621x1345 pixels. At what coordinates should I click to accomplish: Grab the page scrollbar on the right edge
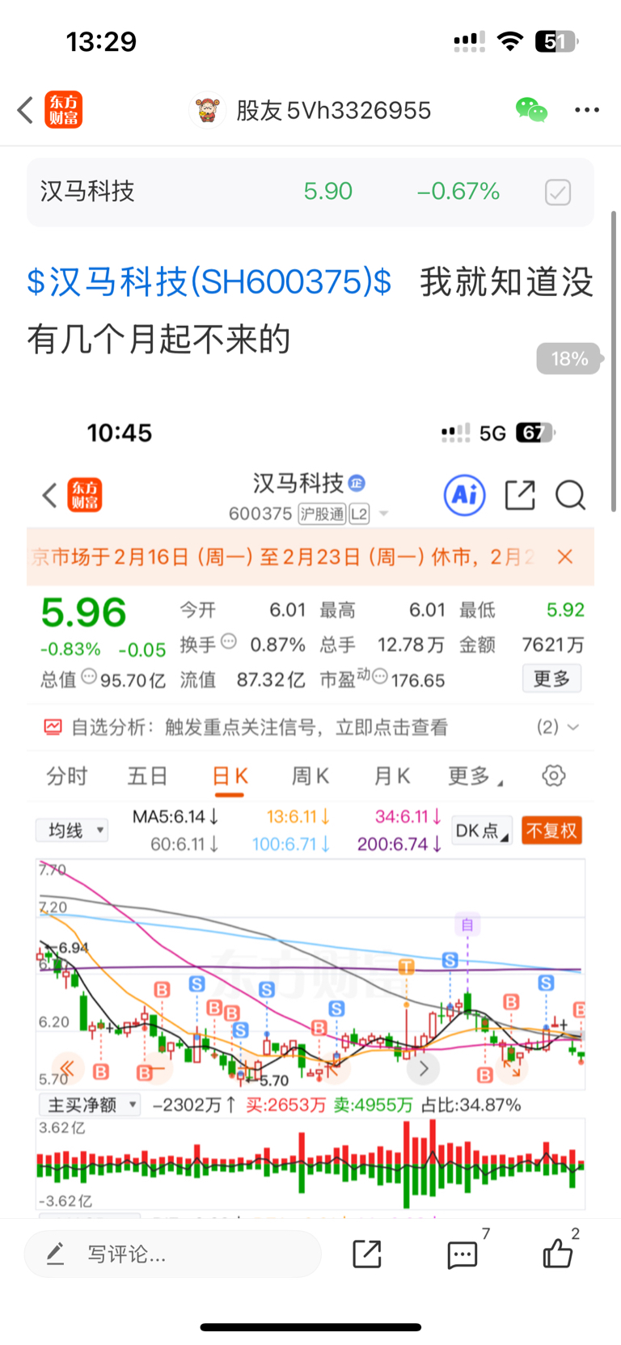[614, 361]
